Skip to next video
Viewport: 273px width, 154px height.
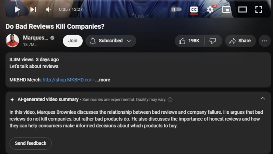[x=33, y=9]
